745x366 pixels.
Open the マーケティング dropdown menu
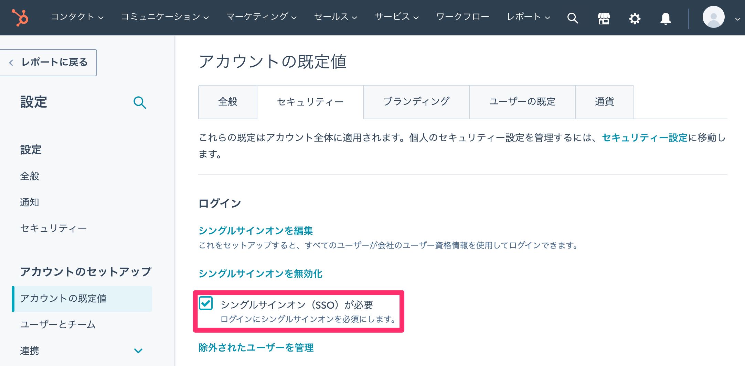262,16
